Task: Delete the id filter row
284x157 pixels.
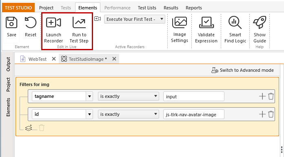Action: tap(271, 114)
